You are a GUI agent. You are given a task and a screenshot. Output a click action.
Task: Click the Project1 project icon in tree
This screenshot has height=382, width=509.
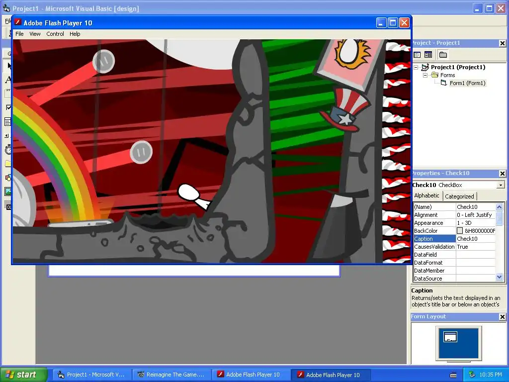[x=425, y=67]
